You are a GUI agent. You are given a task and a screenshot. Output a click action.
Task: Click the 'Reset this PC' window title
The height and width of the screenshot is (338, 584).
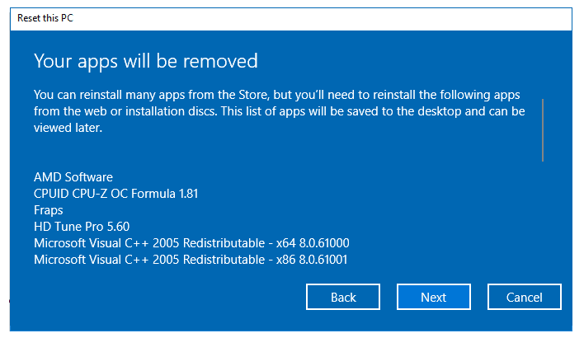(x=45, y=18)
